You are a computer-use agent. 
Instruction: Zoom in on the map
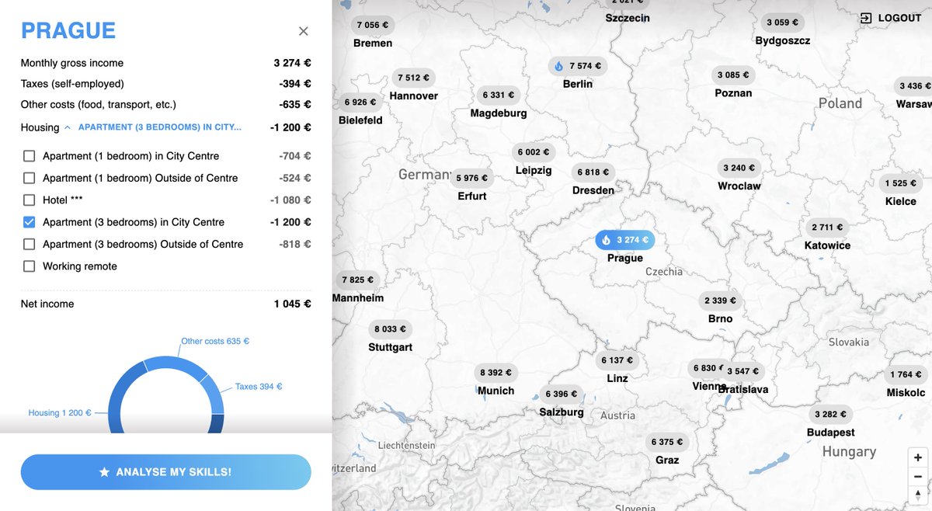918,458
